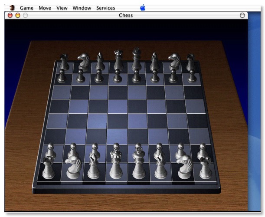Click the empty f3 square
Screen dimensions: 265x217
point(159,136)
